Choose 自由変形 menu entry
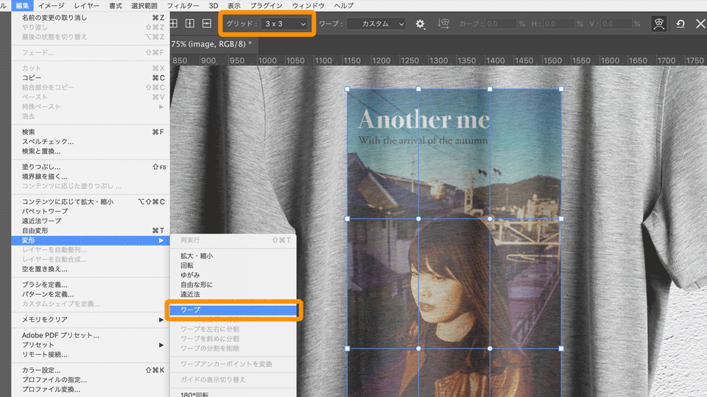 [91, 230]
